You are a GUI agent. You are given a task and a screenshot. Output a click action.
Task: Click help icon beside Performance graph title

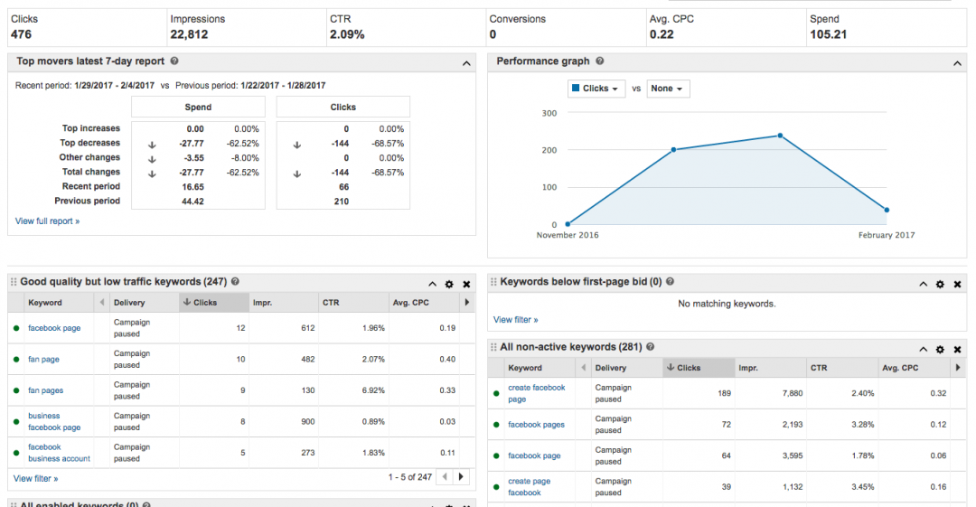[x=600, y=61]
